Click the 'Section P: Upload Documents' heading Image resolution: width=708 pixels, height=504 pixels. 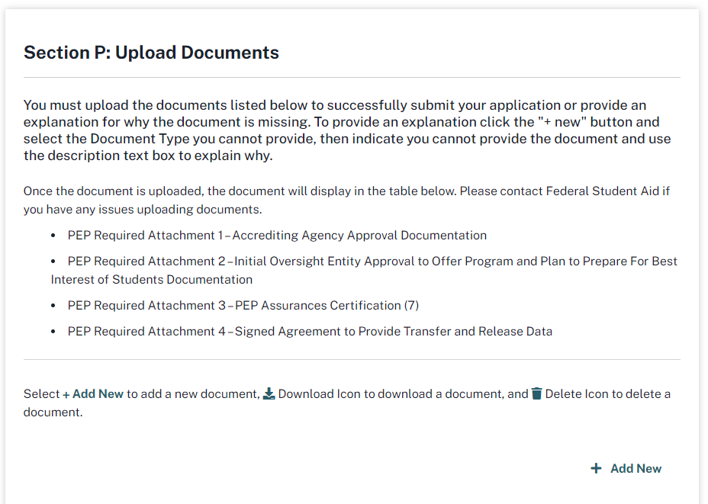pos(151,53)
